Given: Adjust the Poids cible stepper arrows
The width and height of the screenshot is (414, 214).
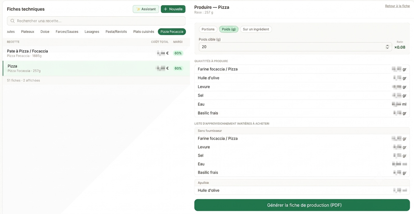Looking at the screenshot, I should pos(387,47).
